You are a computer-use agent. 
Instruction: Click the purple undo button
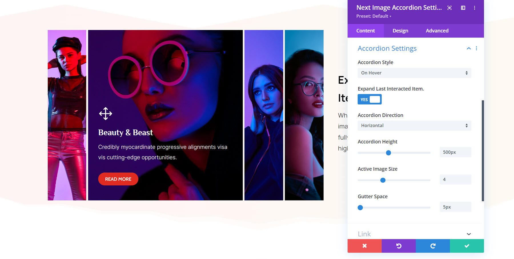point(399,246)
